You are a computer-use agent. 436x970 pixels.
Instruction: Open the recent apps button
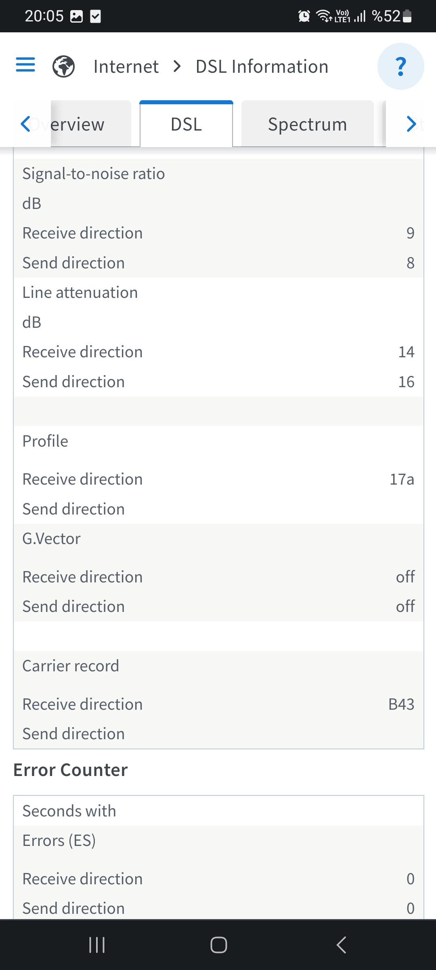tap(97, 945)
